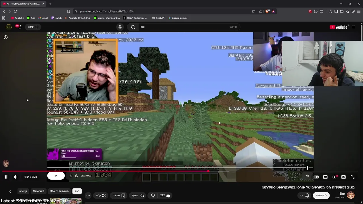Join the channel with להצטרפות button

pyautogui.click(x=321, y=195)
